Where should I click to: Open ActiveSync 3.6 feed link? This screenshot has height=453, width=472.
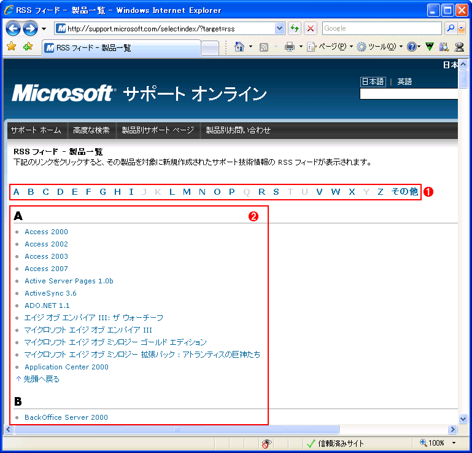click(50, 293)
